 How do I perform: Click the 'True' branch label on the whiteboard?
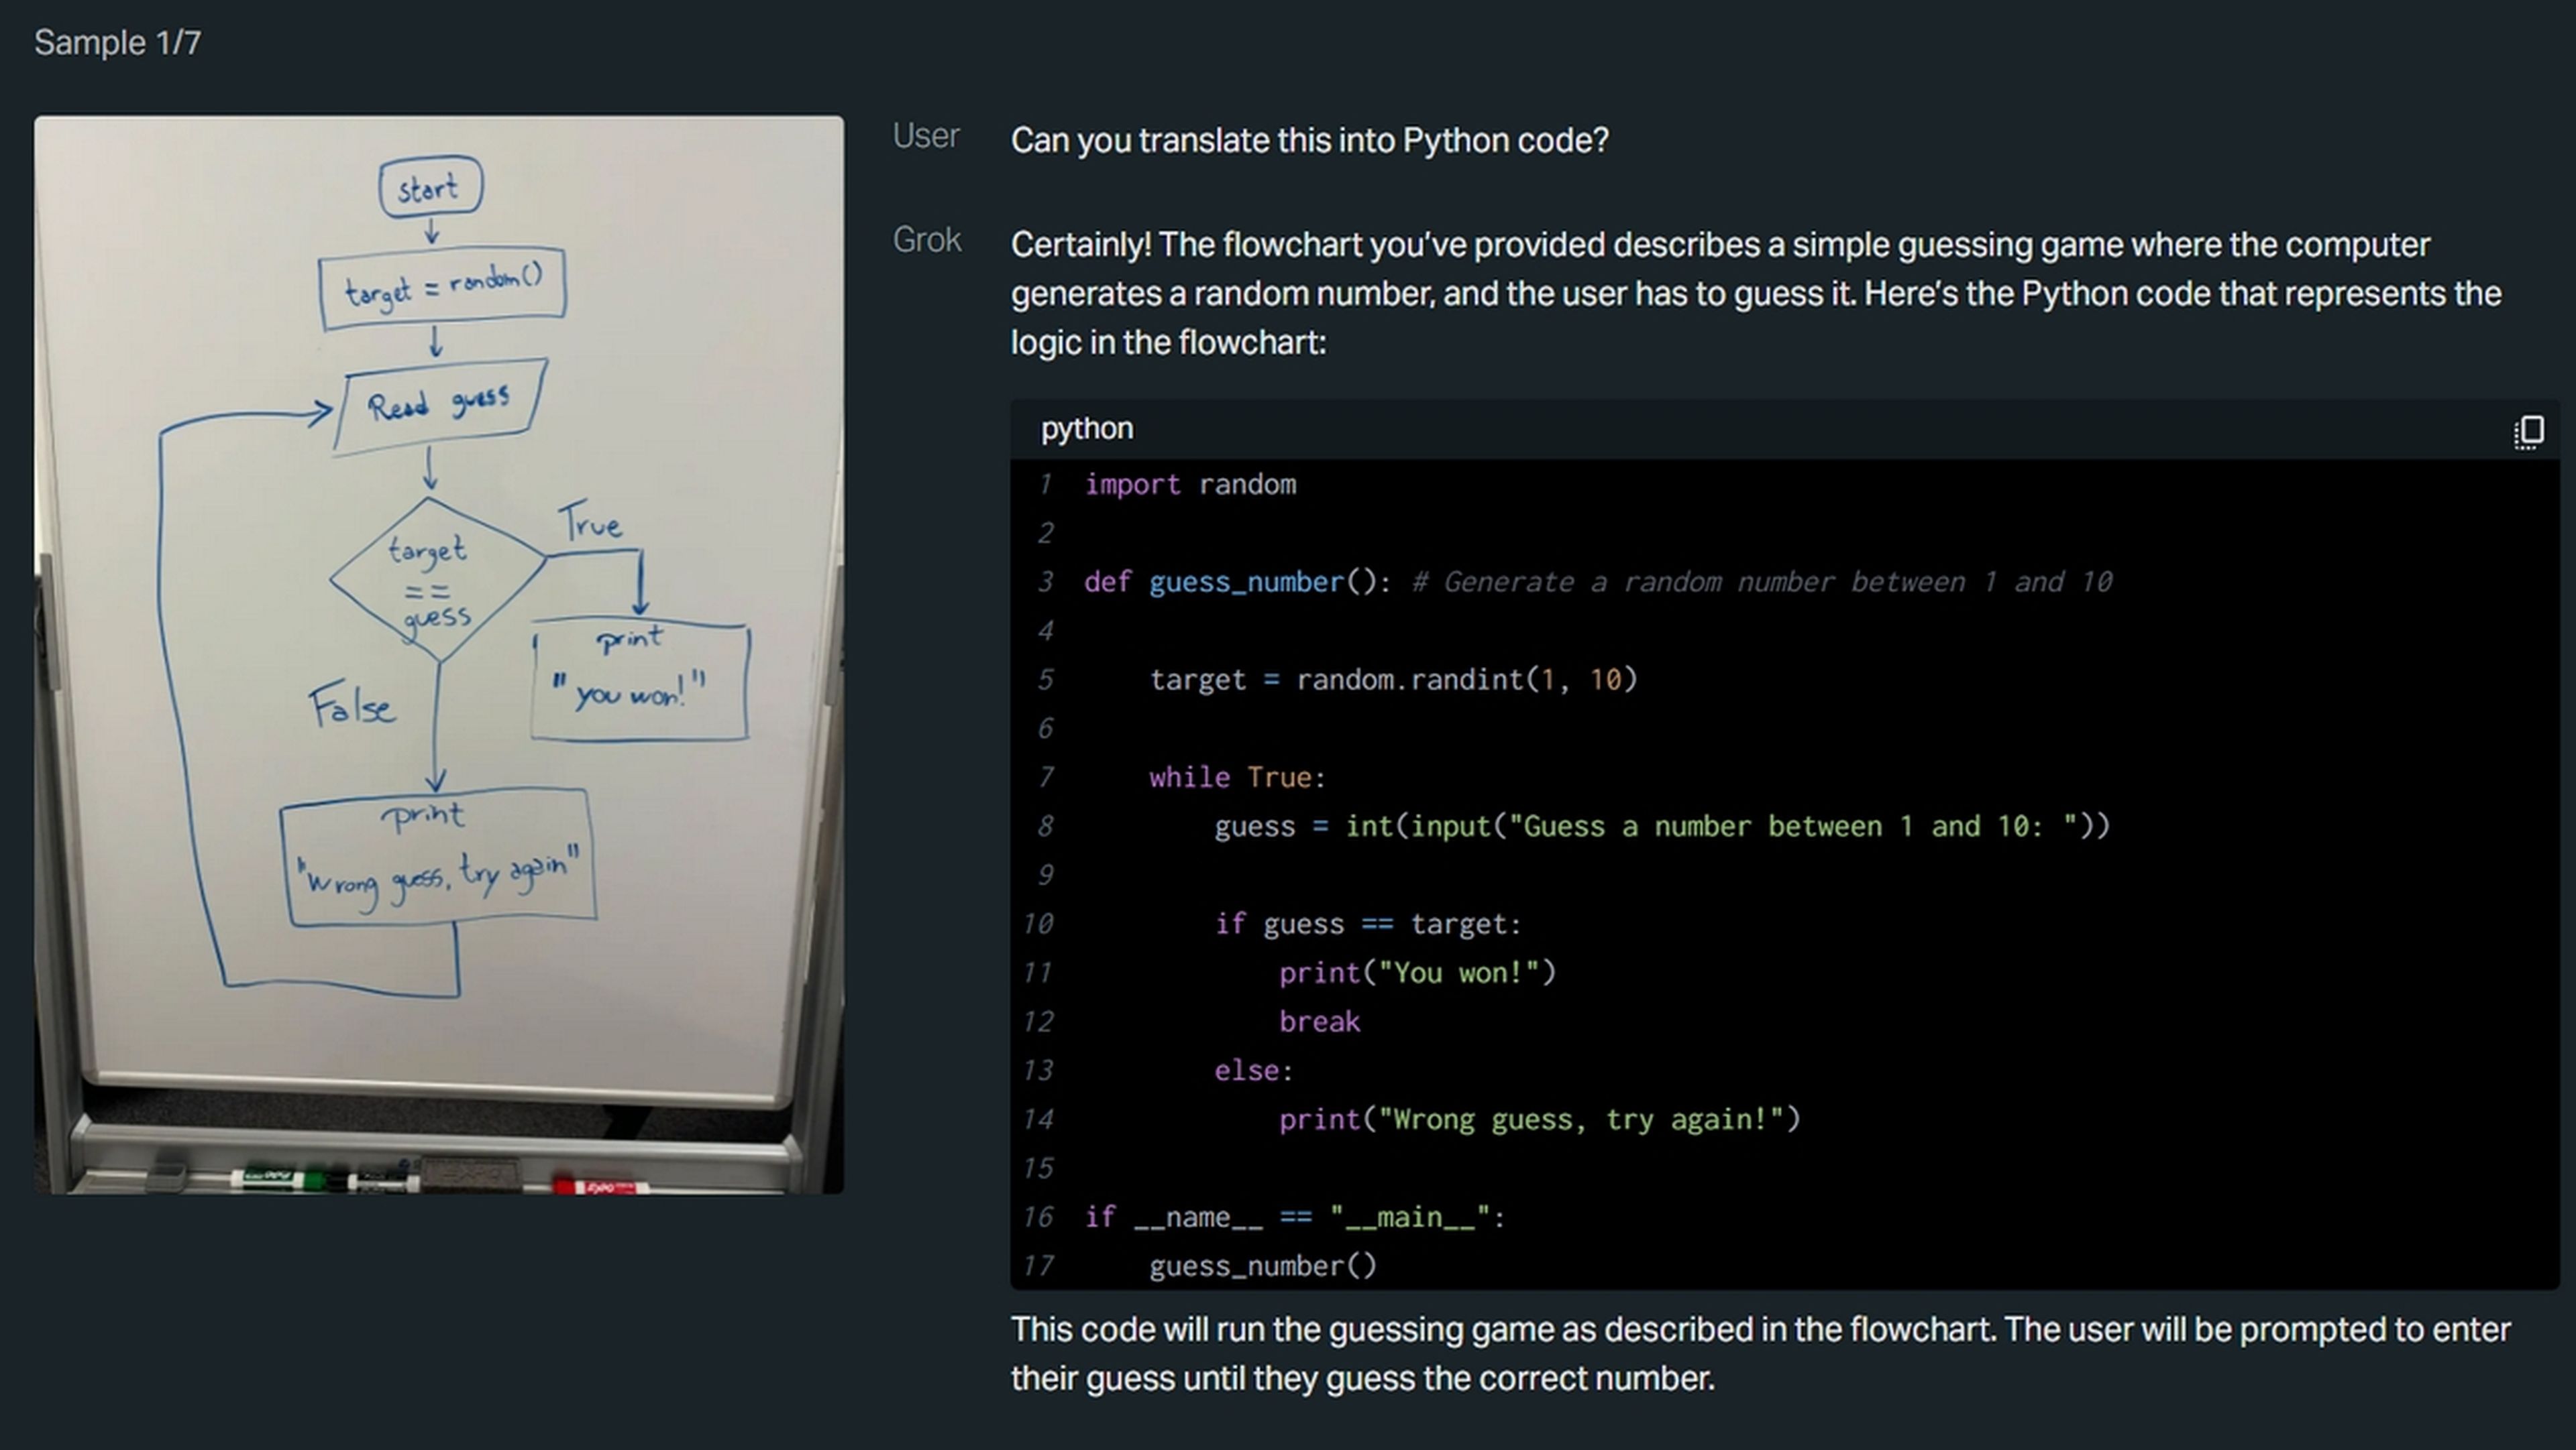pos(590,523)
